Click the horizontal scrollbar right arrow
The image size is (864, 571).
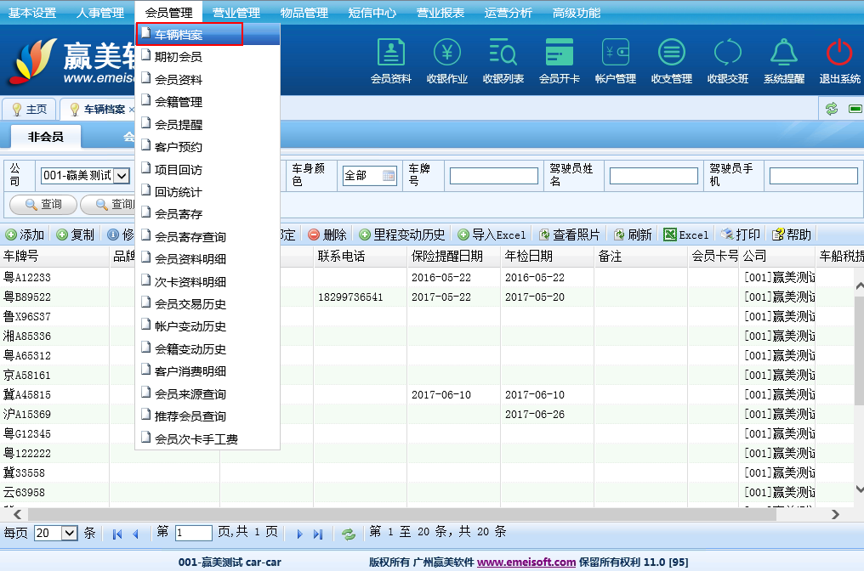click(x=835, y=514)
